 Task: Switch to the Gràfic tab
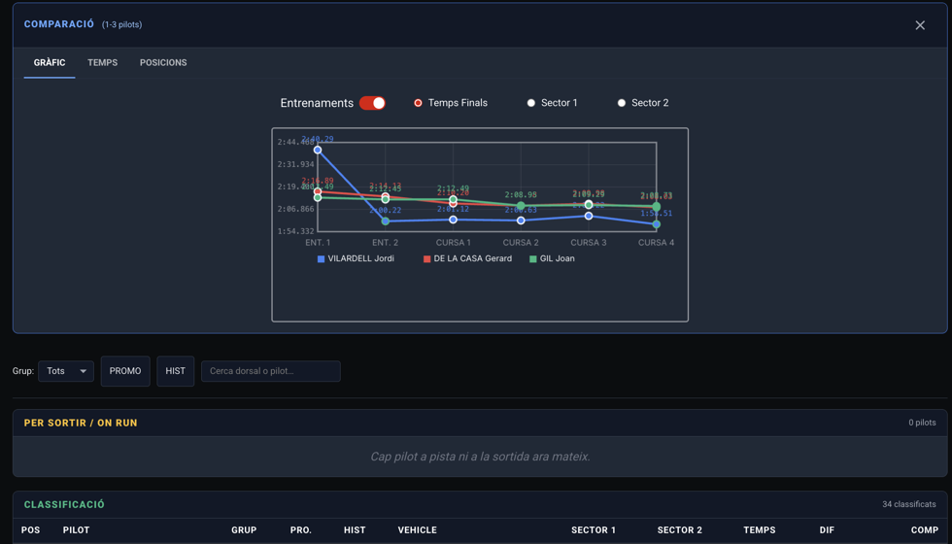[50, 62]
